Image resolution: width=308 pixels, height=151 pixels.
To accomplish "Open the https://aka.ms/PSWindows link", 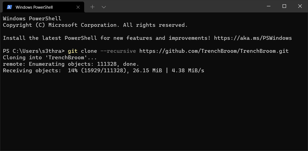I will pos(253,38).
